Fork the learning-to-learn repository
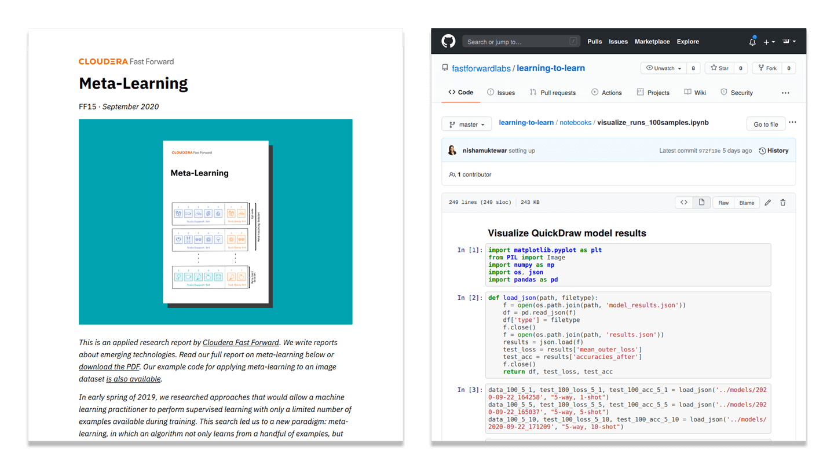This screenshot has width=834, height=469. coord(767,68)
